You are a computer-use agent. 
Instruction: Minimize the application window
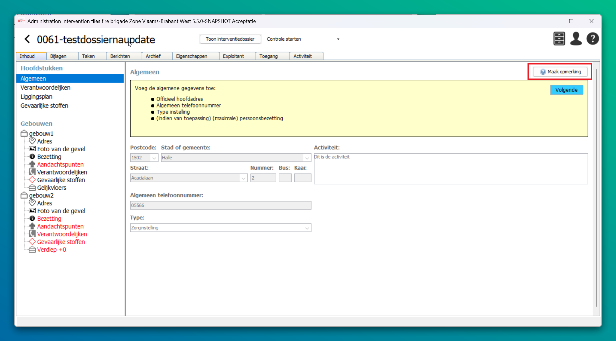pyautogui.click(x=551, y=21)
